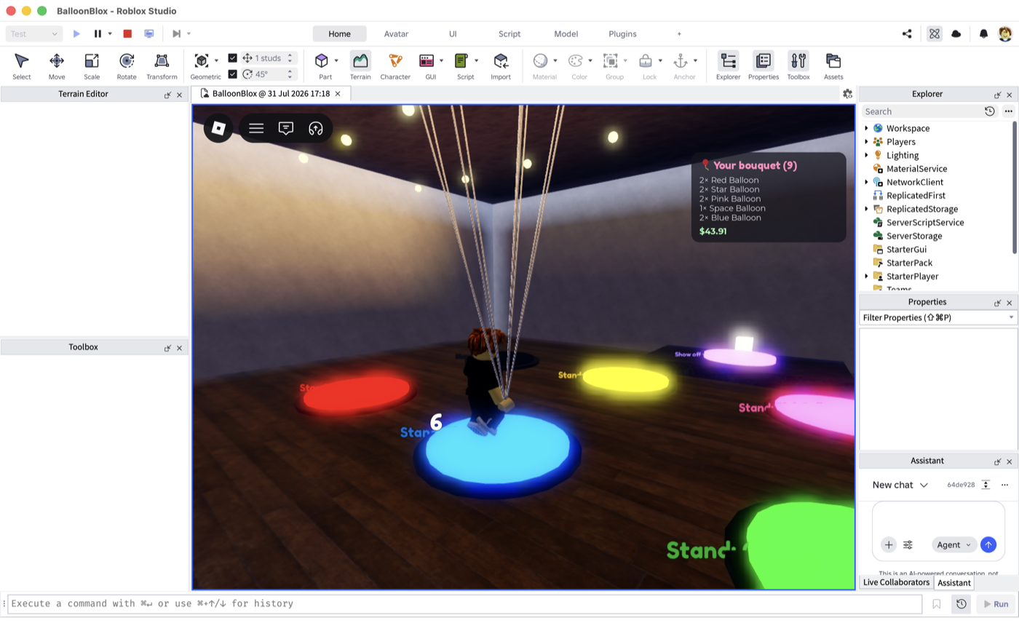Expand the Players tree node

(866, 142)
